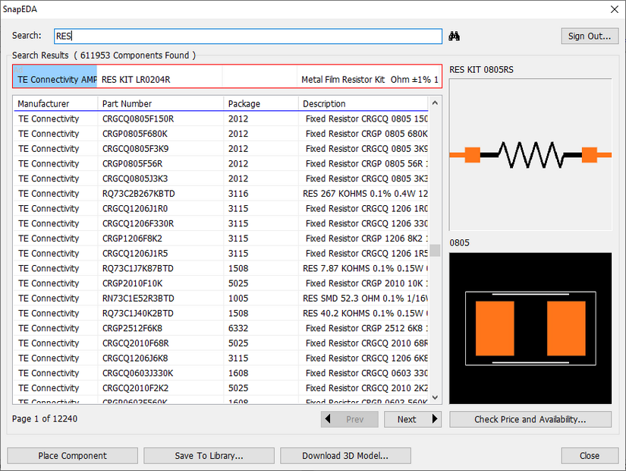The image size is (626, 471).
Task: Click into the Search input field
Action: [248, 36]
